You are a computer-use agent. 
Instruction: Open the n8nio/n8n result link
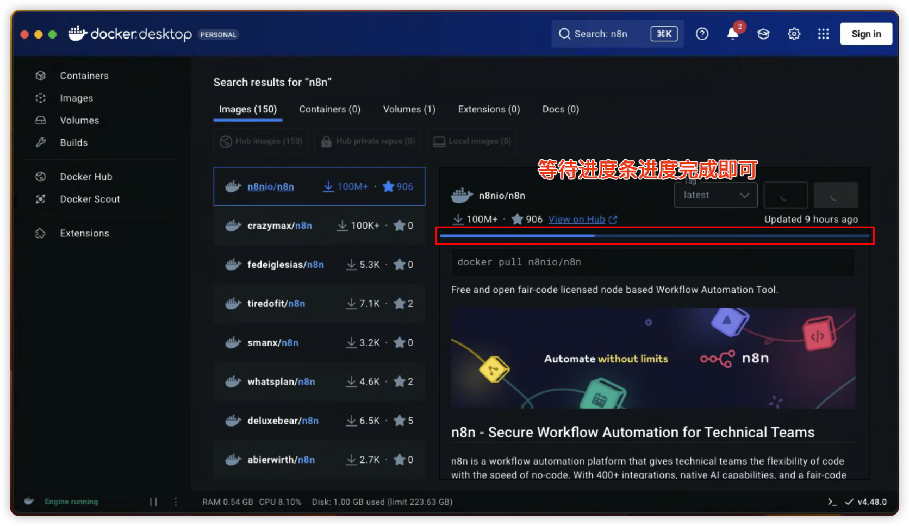coord(270,186)
